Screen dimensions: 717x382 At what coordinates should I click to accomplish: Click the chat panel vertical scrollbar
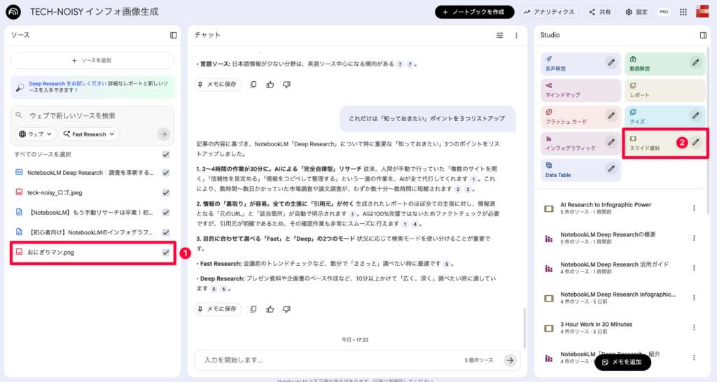click(x=524, y=328)
